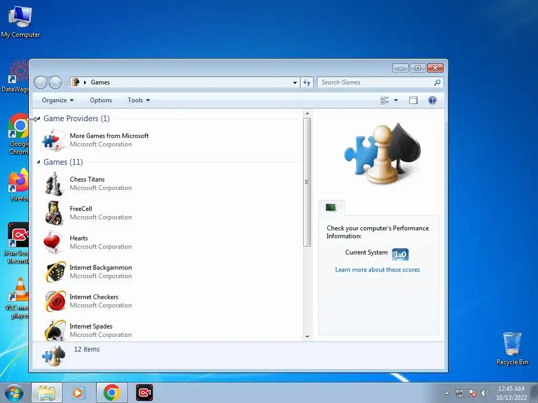This screenshot has width=538, height=403.
Task: Click the Games breadcrumb in address bar
Action: click(100, 82)
